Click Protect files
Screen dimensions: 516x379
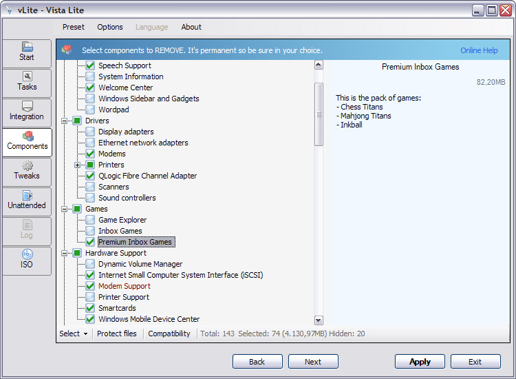(117, 334)
